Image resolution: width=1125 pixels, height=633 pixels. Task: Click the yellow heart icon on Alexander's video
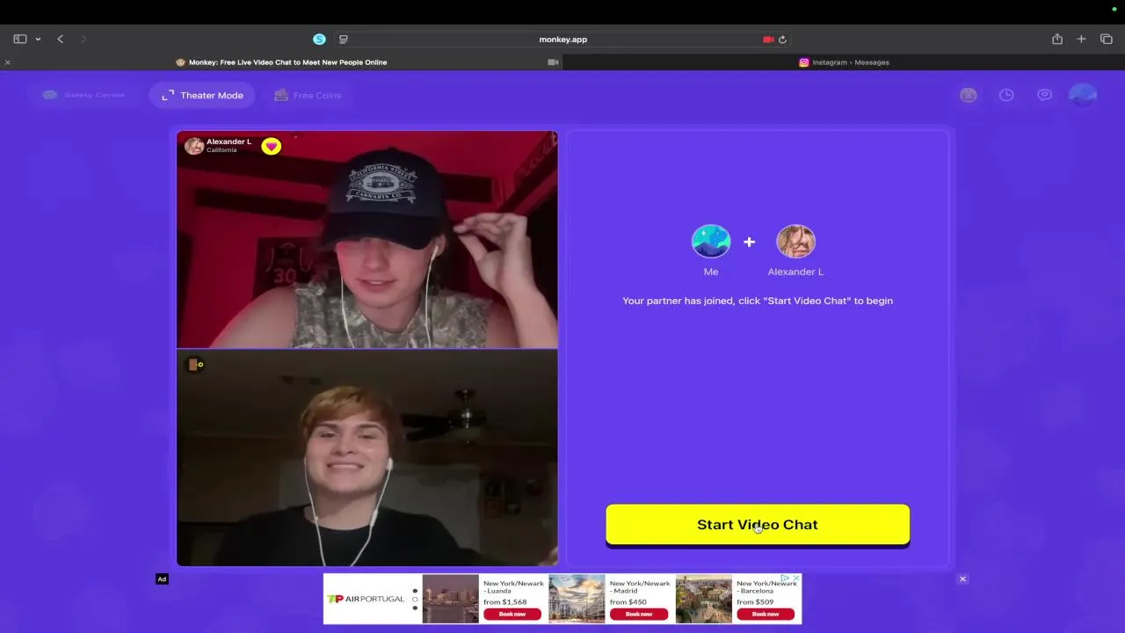pyautogui.click(x=271, y=146)
